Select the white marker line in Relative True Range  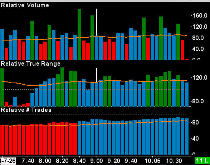97,75
